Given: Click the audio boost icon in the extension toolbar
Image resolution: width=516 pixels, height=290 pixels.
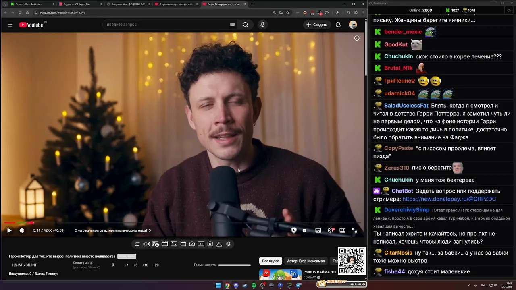Looking at the screenshot, I should [146, 244].
